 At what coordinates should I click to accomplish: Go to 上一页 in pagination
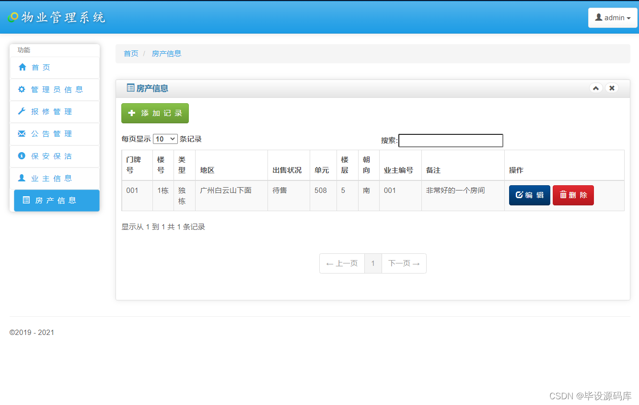tap(342, 263)
